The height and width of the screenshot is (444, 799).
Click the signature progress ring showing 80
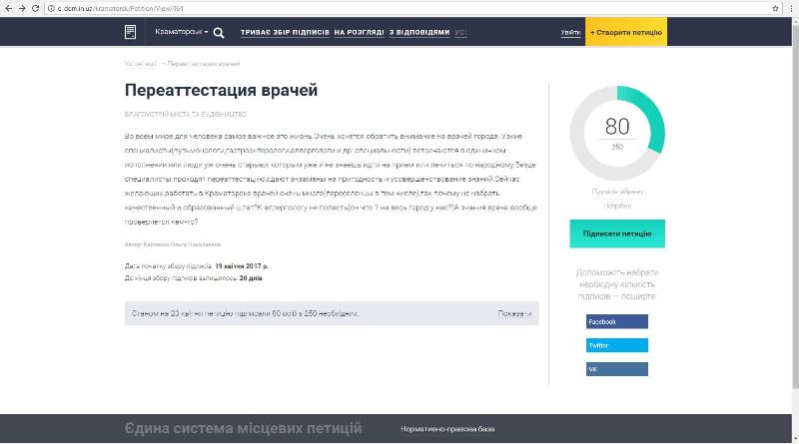[617, 133]
